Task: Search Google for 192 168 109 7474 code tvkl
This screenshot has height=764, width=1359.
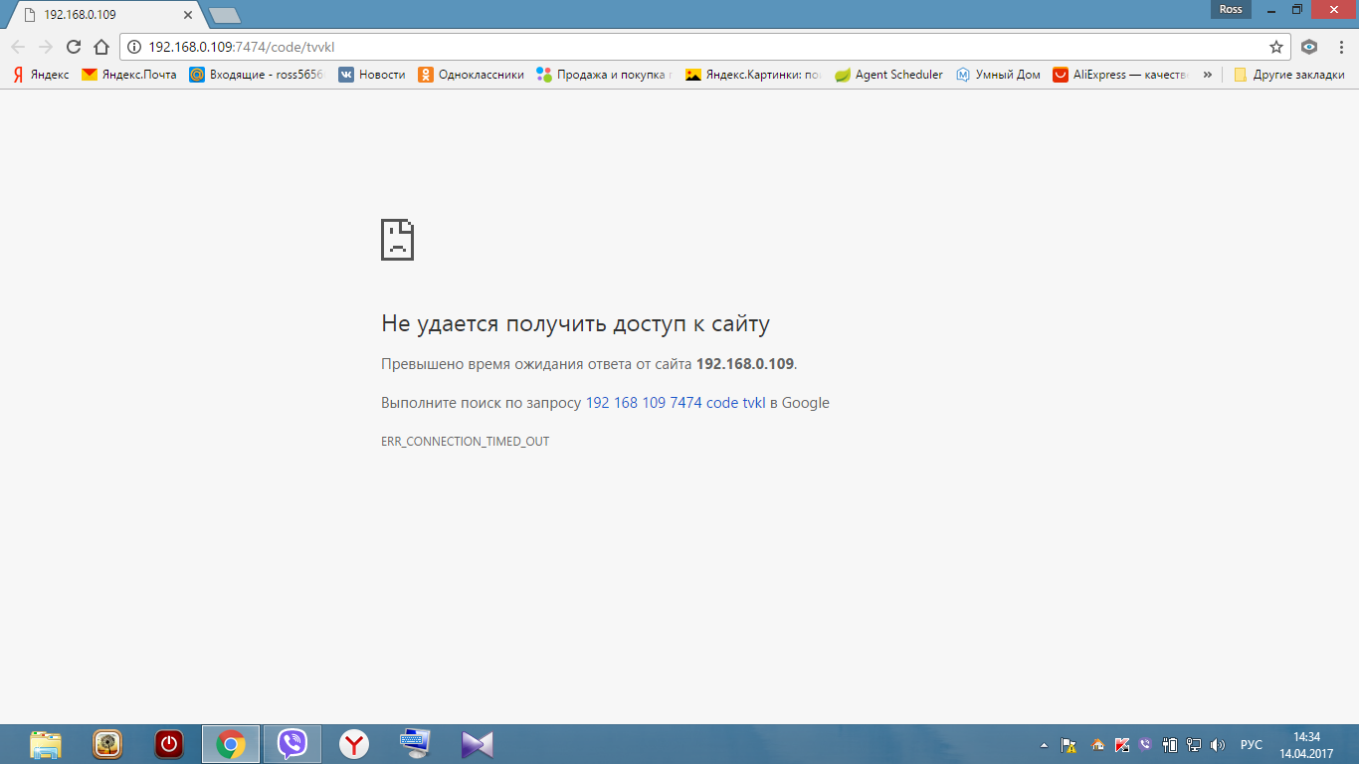Action: click(x=676, y=403)
